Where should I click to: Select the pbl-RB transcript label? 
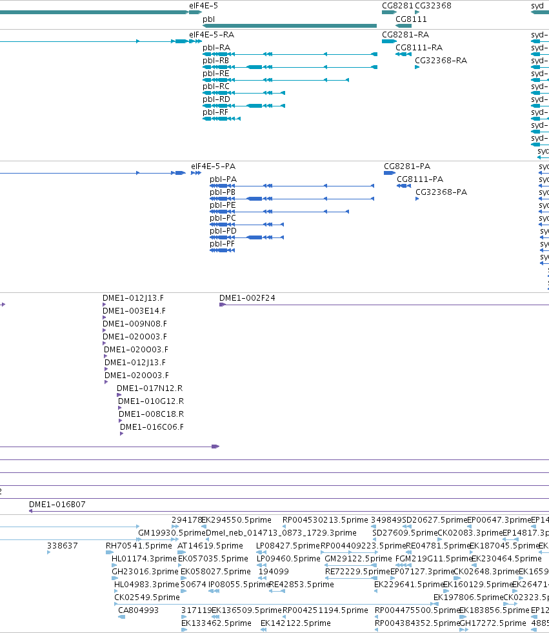point(216,61)
